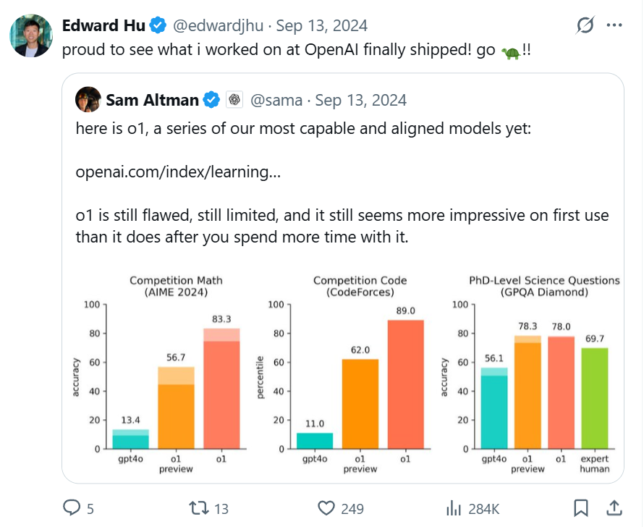644x527 pixels.
Task: Share the post with the upload arrow icon
Action: 614,507
